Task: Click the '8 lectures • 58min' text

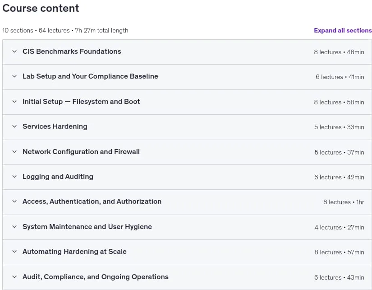Action: click(x=339, y=102)
